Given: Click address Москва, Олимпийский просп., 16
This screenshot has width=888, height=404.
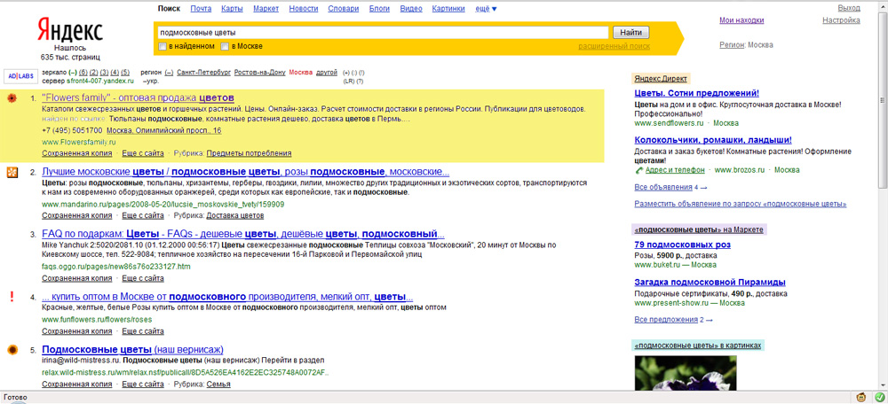Looking at the screenshot, I should [163, 130].
